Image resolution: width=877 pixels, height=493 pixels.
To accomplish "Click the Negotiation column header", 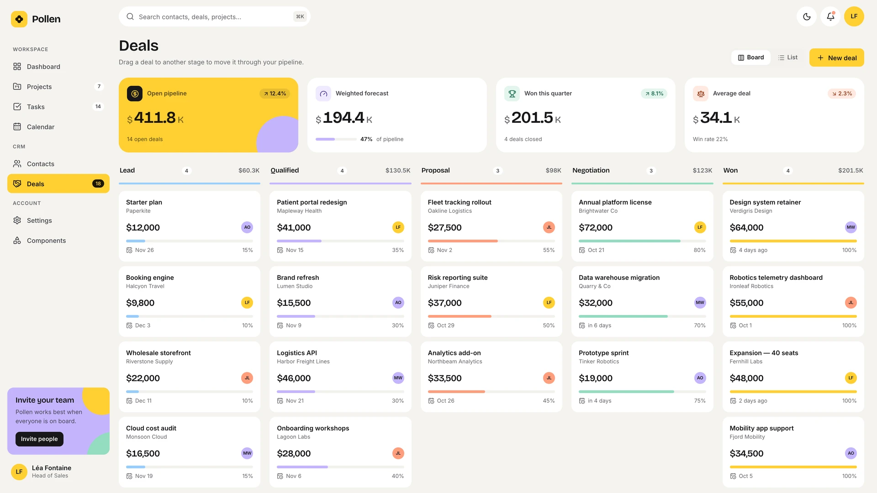I will 642,170.
